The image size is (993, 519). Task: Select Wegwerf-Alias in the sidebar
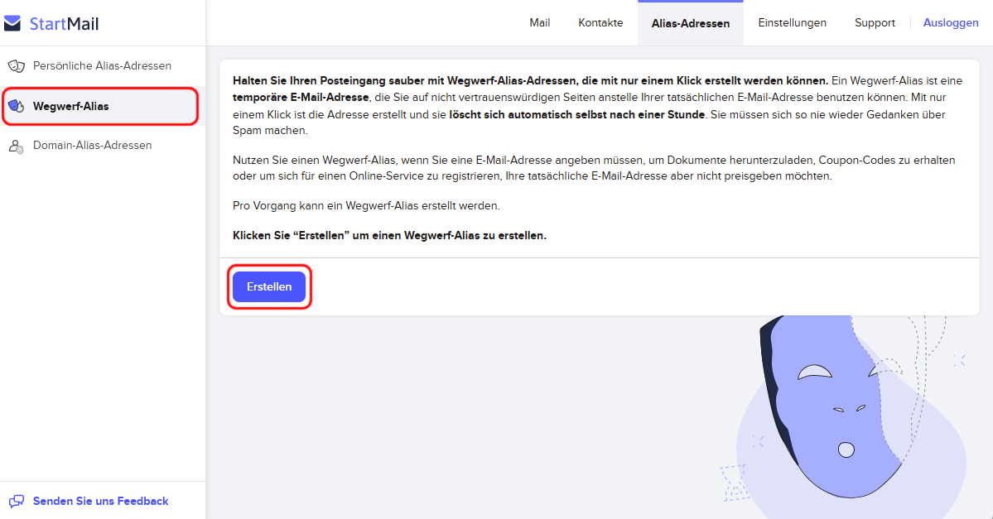103,106
